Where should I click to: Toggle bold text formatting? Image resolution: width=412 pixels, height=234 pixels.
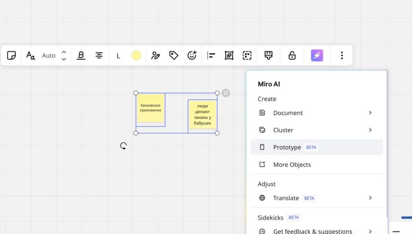[81, 55]
